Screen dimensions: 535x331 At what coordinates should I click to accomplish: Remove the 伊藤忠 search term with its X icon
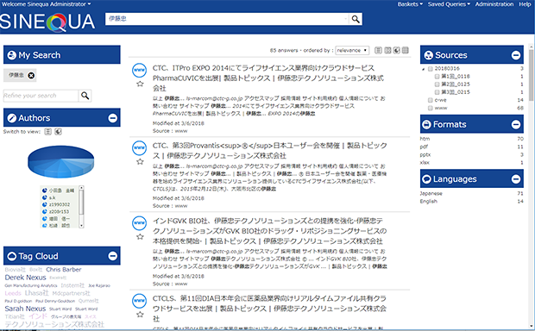tap(31, 75)
